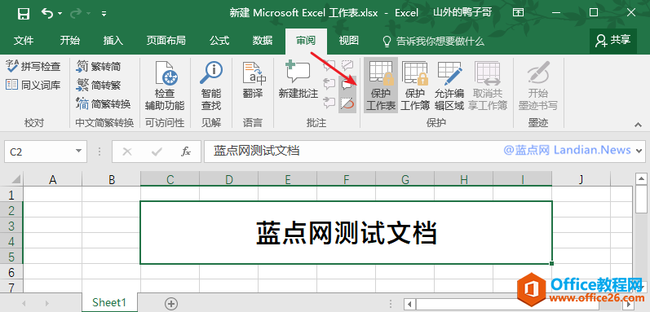Select row 1 header
The image size is (650, 312).
(x=11, y=195)
